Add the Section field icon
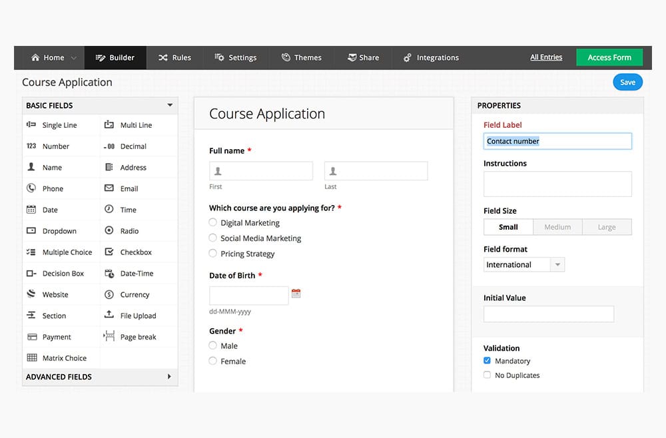The image size is (666, 438). tap(31, 316)
